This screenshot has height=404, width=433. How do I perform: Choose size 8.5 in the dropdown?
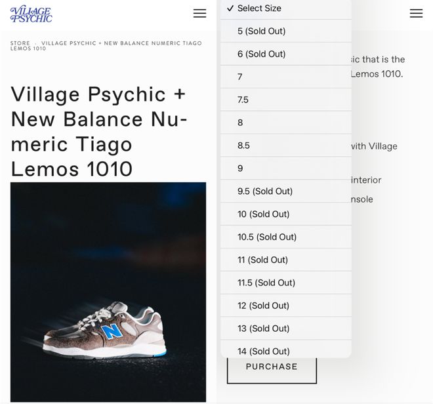[286, 146]
